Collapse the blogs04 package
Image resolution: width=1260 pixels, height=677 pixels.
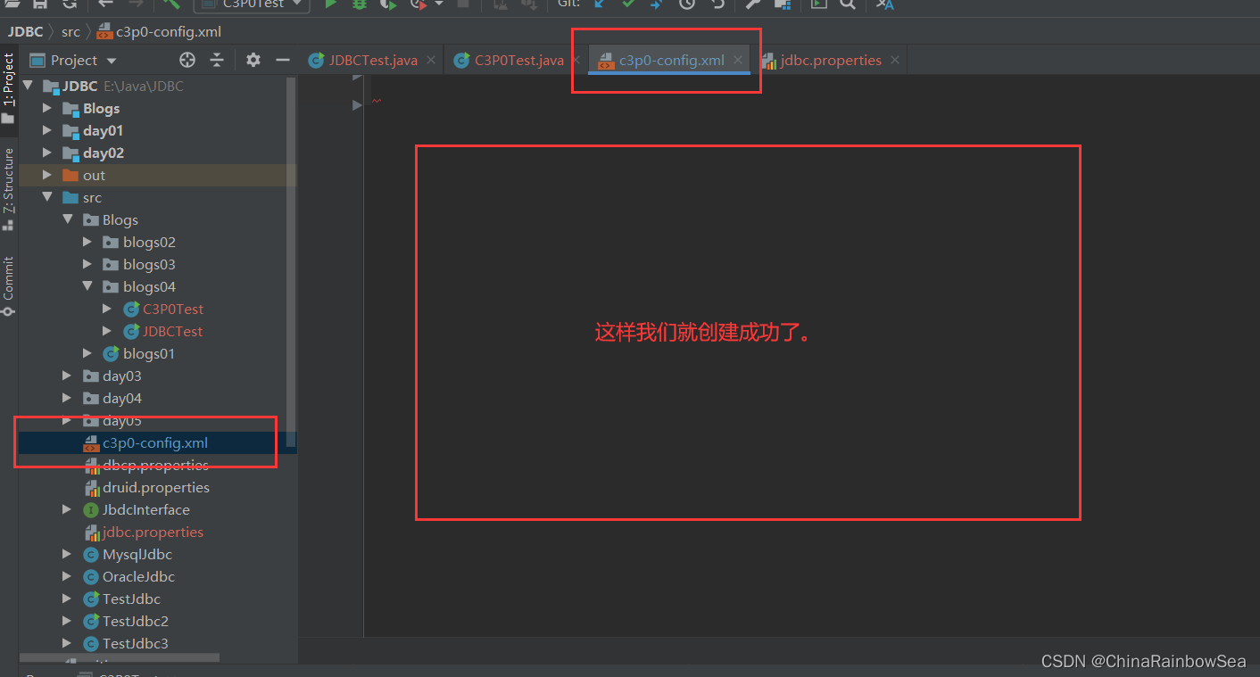click(87, 286)
